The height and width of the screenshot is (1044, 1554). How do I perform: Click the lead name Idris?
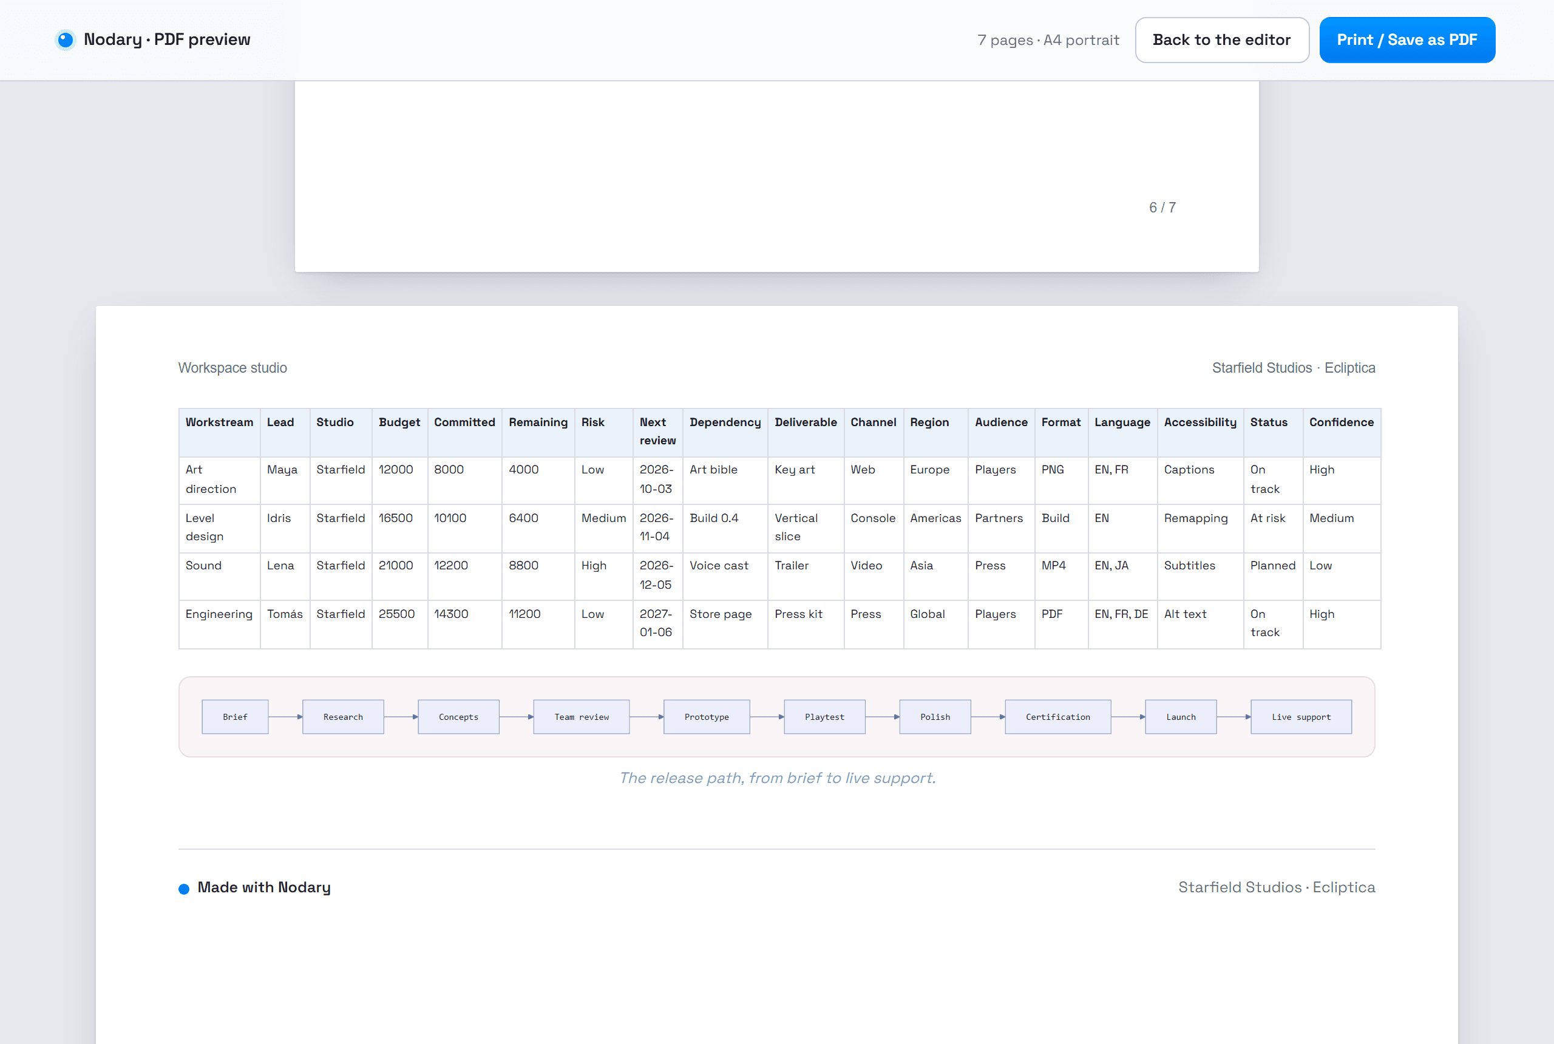279,518
